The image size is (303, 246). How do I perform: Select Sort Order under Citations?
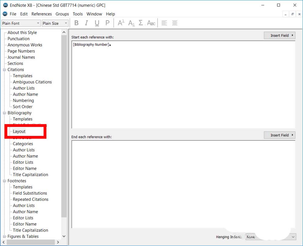23,107
